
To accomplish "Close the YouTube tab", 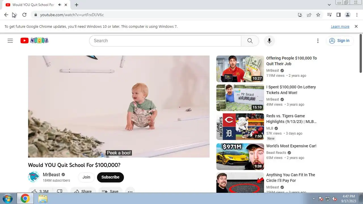I will point(66,5).
